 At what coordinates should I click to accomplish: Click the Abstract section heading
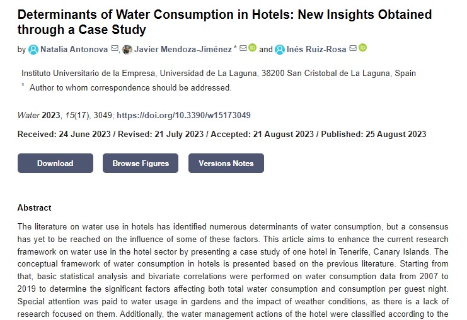tap(34, 207)
